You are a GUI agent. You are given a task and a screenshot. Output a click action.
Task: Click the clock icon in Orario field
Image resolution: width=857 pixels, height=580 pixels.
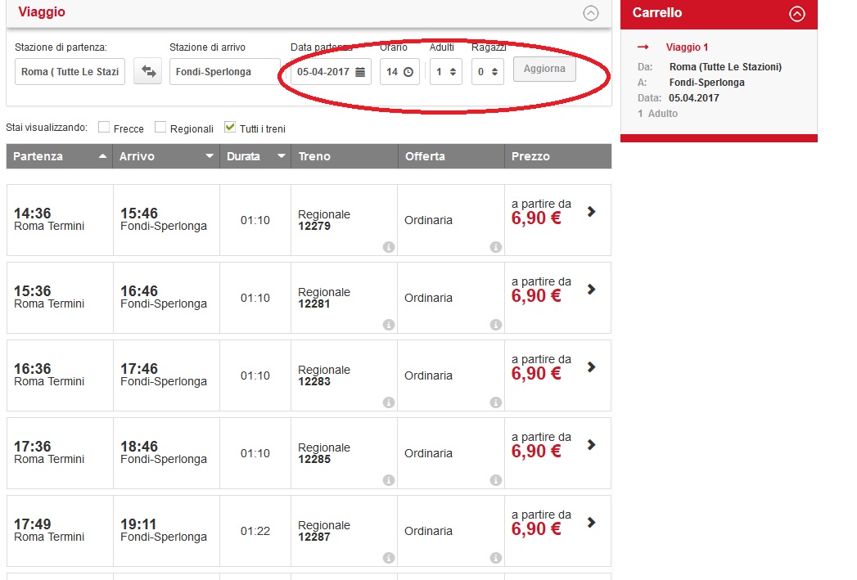pos(408,72)
